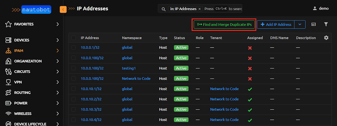Check the box for the testing1 row

pyautogui.click(x=73, y=68)
